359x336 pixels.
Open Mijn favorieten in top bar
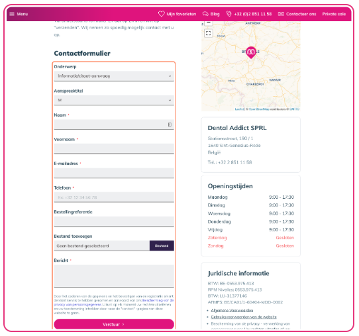pyautogui.click(x=178, y=14)
